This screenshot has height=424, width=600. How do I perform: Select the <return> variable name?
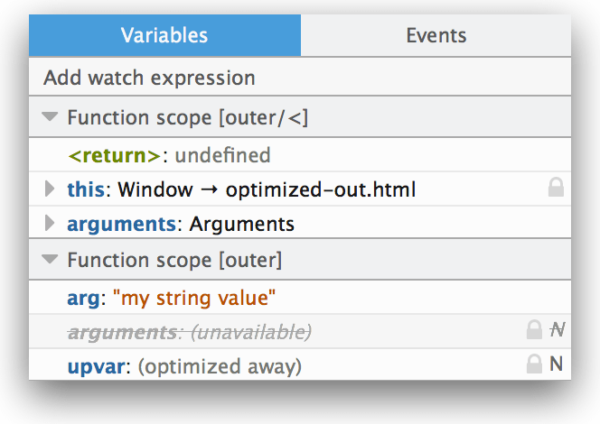pyautogui.click(x=114, y=155)
